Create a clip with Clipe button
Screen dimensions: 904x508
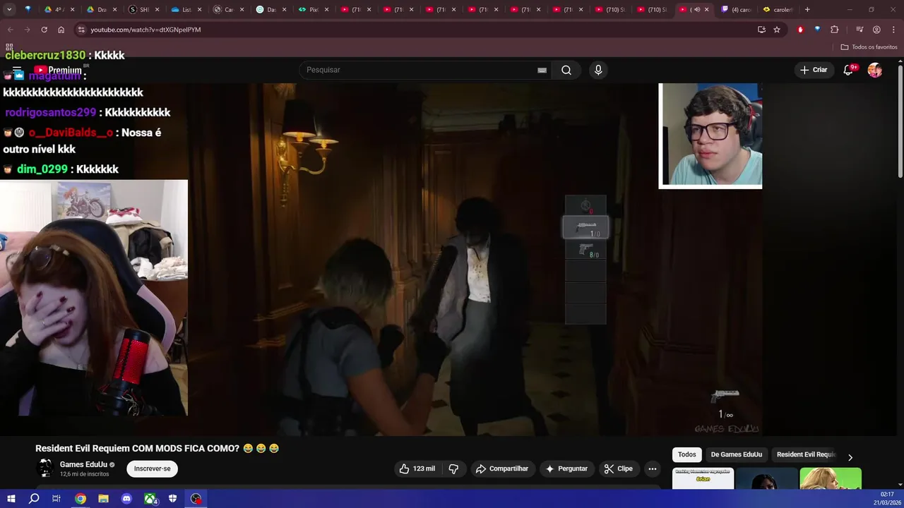pos(618,468)
